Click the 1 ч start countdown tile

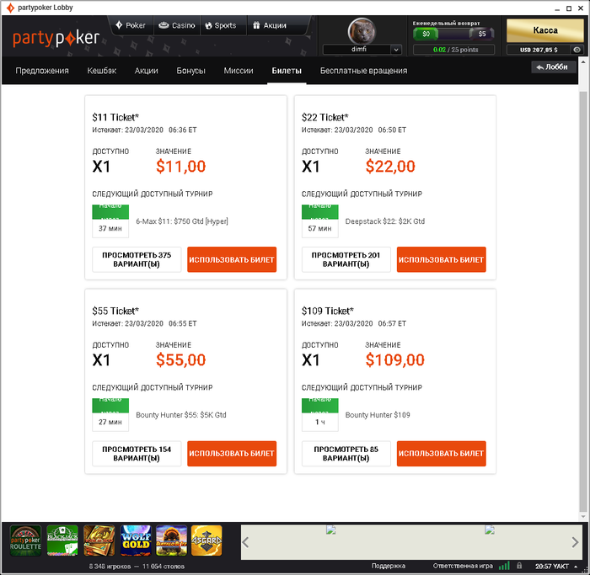tap(319, 415)
